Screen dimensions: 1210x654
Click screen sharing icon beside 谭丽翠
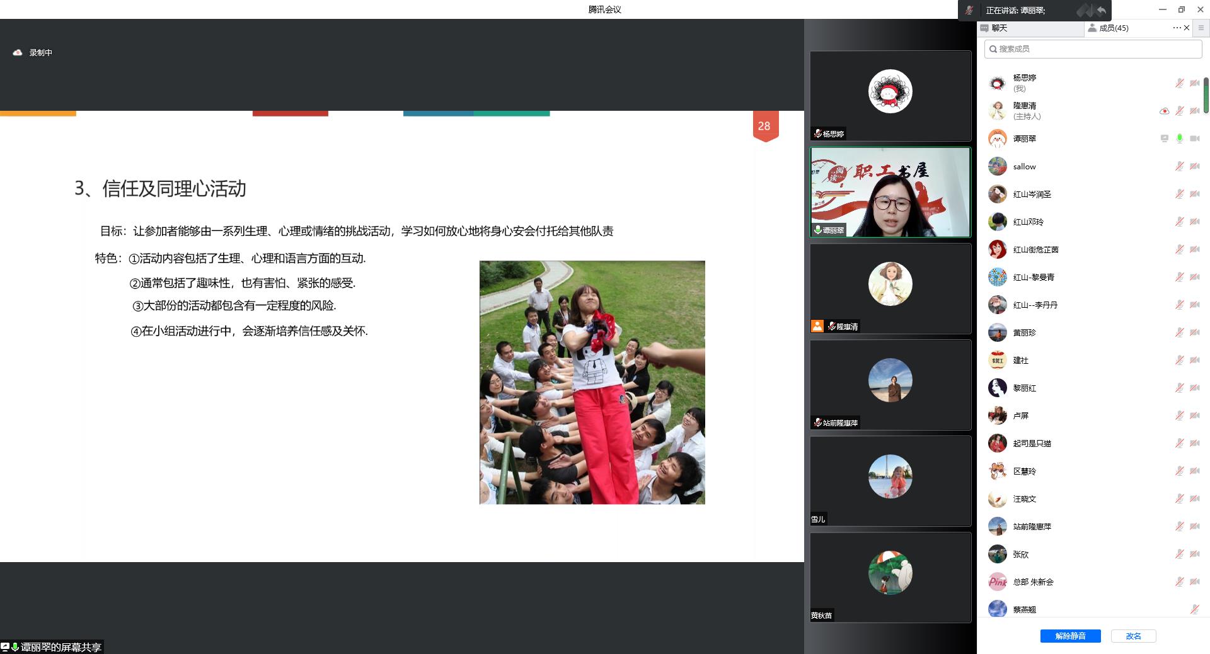(1164, 138)
